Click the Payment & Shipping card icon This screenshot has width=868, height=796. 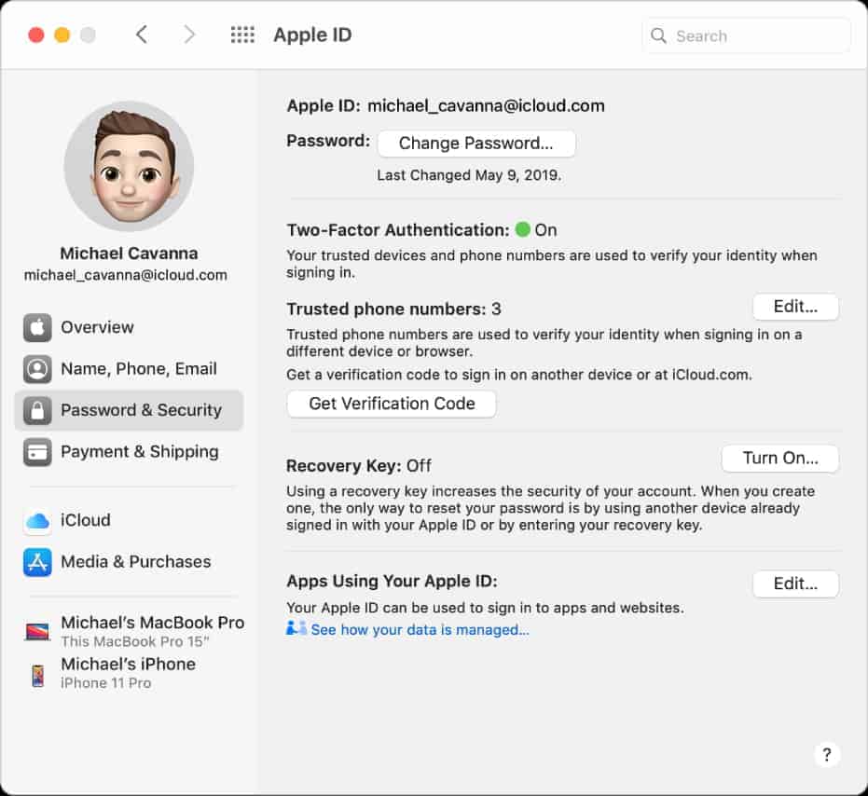click(x=37, y=452)
